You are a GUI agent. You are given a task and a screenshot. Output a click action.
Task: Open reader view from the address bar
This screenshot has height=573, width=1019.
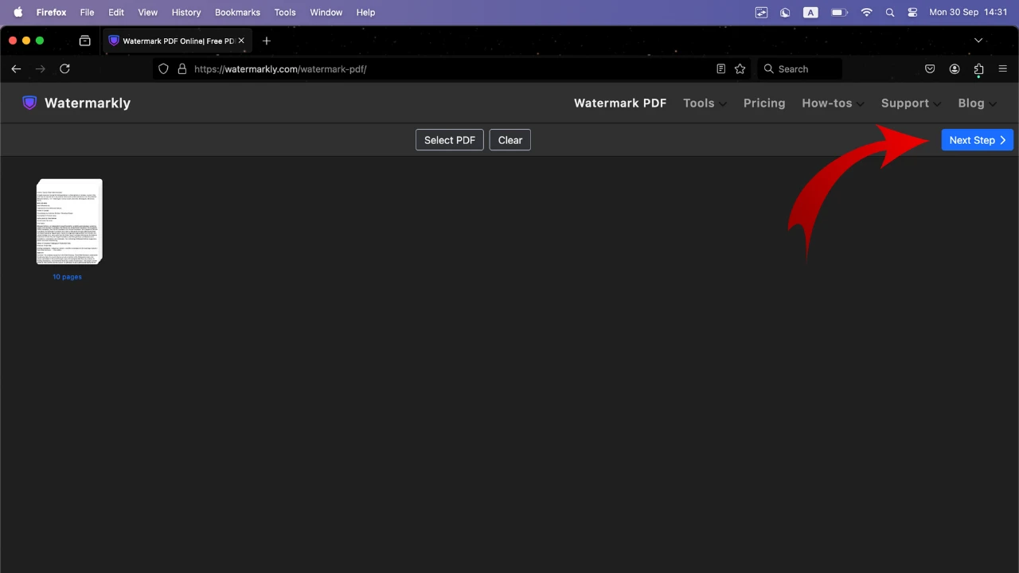click(x=720, y=68)
